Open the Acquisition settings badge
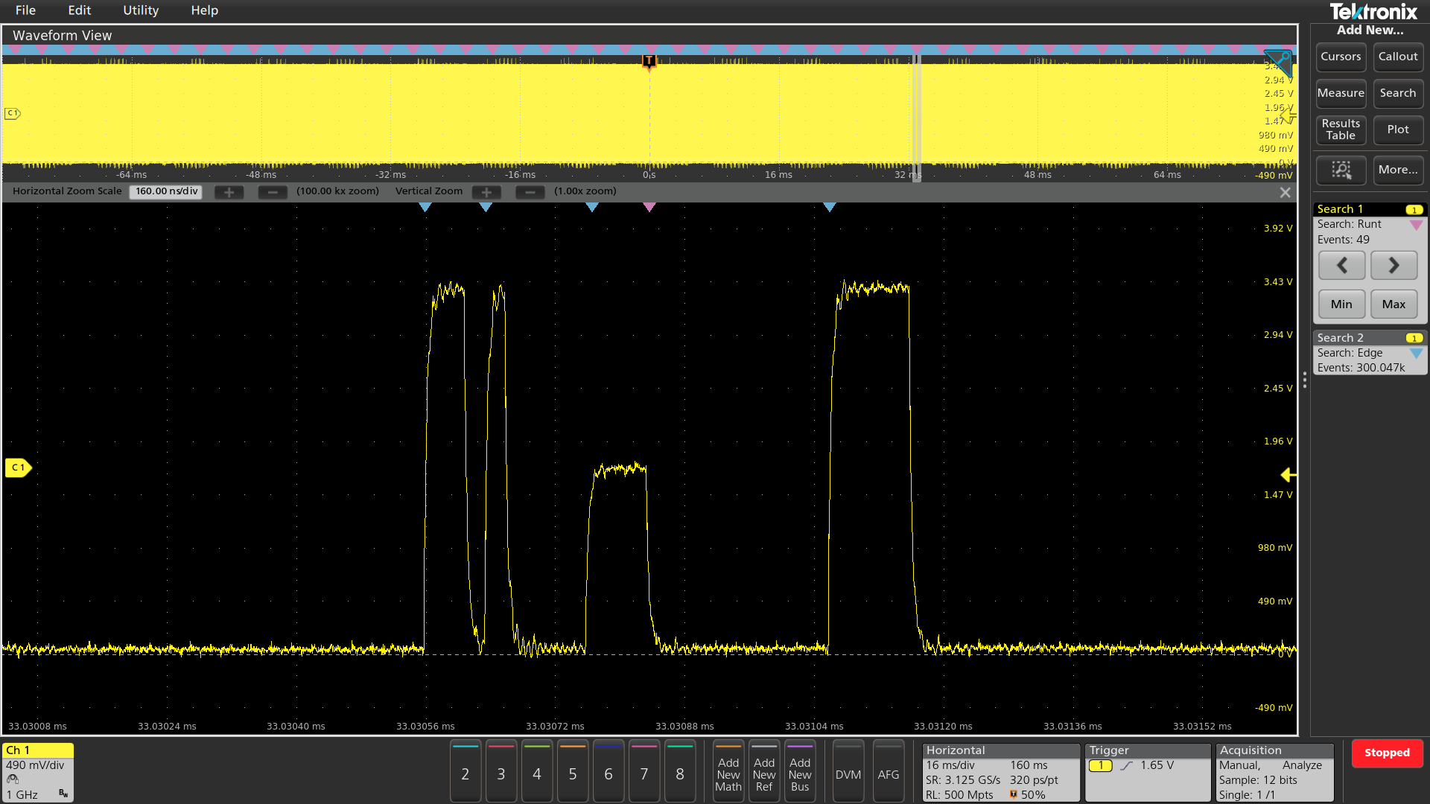The width and height of the screenshot is (1430, 804). (x=1274, y=772)
